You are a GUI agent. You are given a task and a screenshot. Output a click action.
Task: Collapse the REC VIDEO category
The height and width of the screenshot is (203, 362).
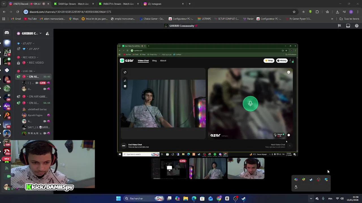pos(27,57)
